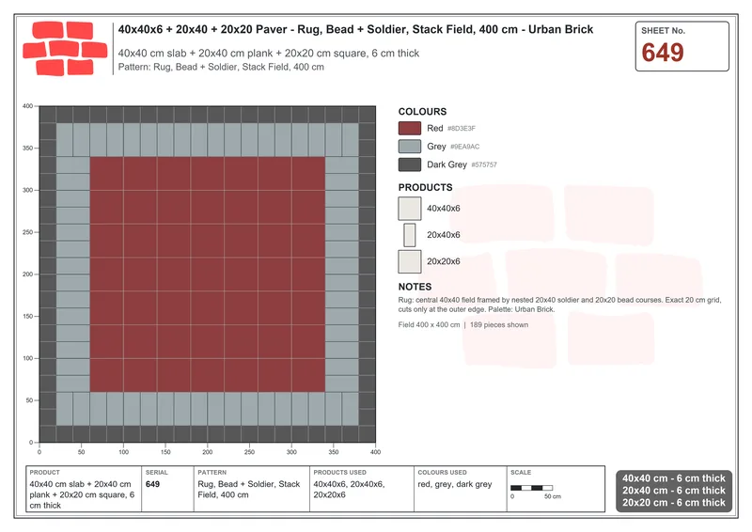Click the 'Pattern: Rug, Bead + Soldier' header line
This screenshot has width=752, height=532.
[221, 67]
